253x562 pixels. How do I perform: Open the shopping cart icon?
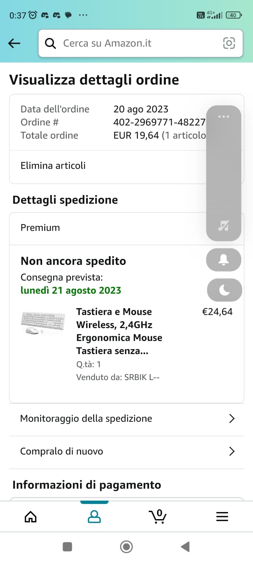click(158, 516)
